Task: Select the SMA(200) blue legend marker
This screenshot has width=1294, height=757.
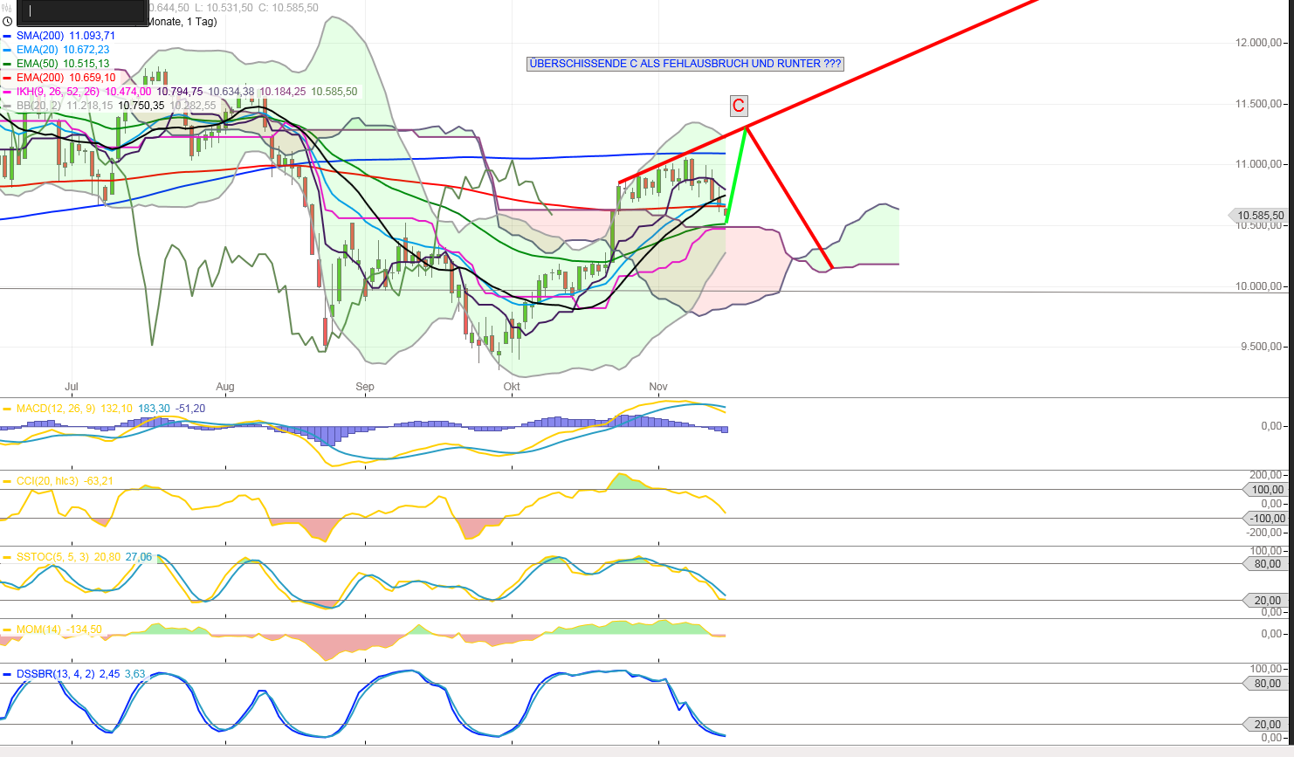Action: (x=9, y=37)
